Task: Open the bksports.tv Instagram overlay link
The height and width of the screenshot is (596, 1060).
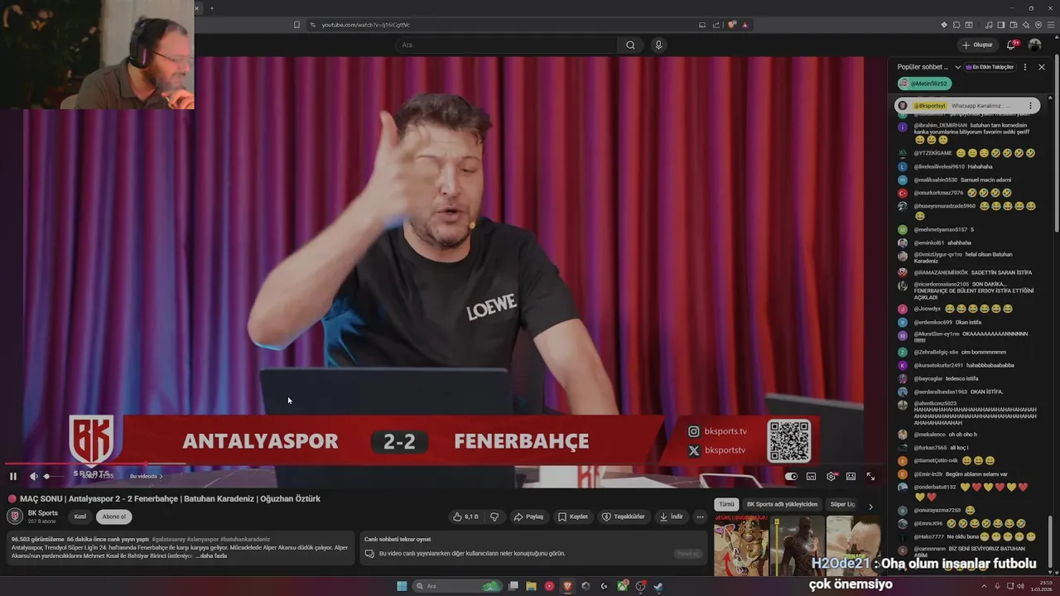Action: 718,431
